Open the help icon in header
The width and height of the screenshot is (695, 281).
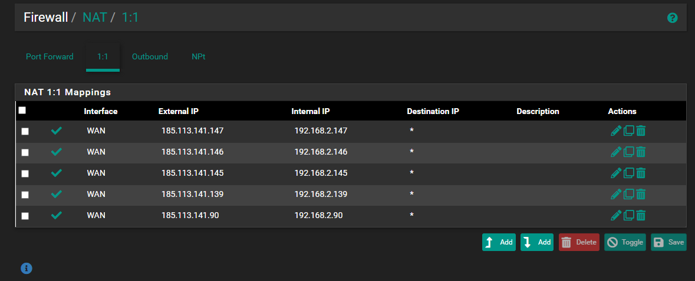[672, 18]
